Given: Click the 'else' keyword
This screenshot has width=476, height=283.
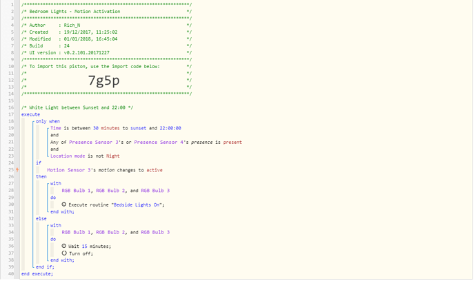Looking at the screenshot, I should [41, 219].
